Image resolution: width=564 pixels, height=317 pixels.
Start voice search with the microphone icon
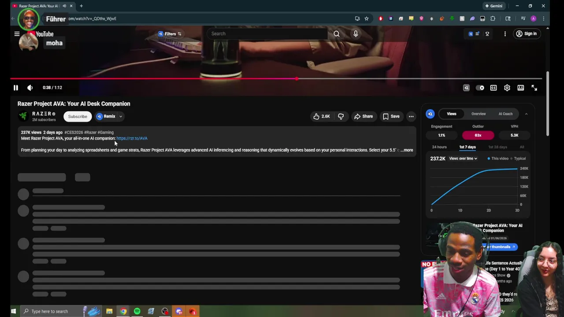coord(356,33)
